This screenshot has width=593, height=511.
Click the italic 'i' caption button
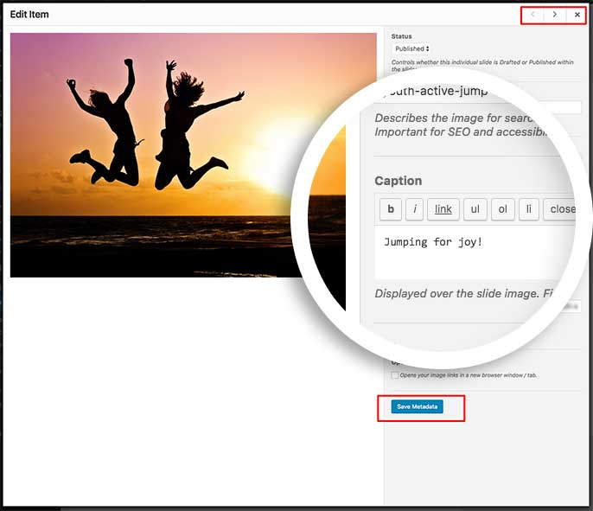(x=415, y=209)
